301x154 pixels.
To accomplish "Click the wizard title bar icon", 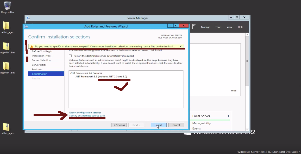I will coord(26,26).
